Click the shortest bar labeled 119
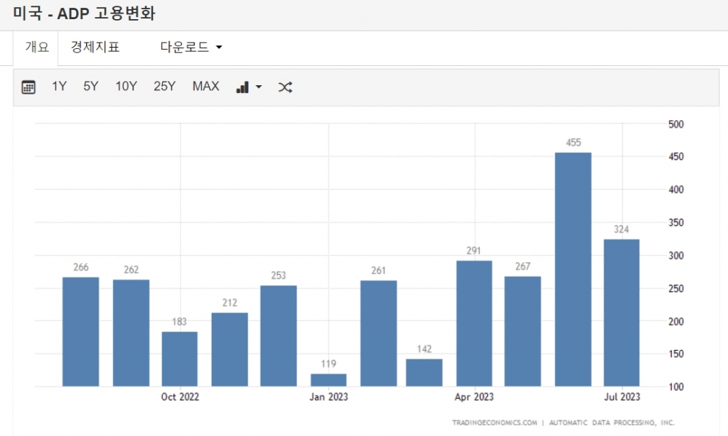Image resolution: width=728 pixels, height=436 pixels. tap(328, 380)
